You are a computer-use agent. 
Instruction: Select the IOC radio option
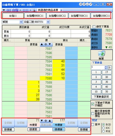click(x=103, y=128)
